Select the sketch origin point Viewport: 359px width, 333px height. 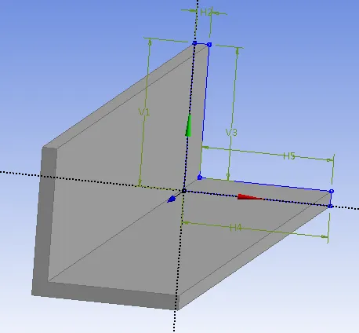[183, 191]
